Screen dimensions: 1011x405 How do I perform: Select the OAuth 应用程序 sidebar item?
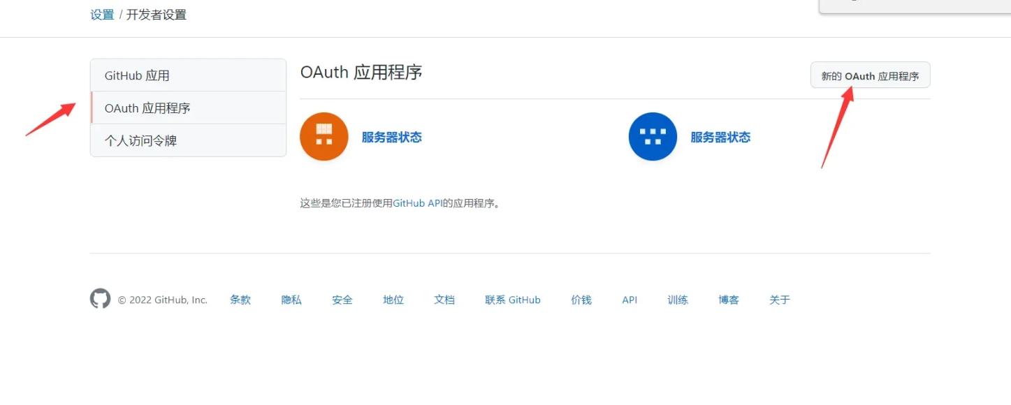(x=188, y=108)
